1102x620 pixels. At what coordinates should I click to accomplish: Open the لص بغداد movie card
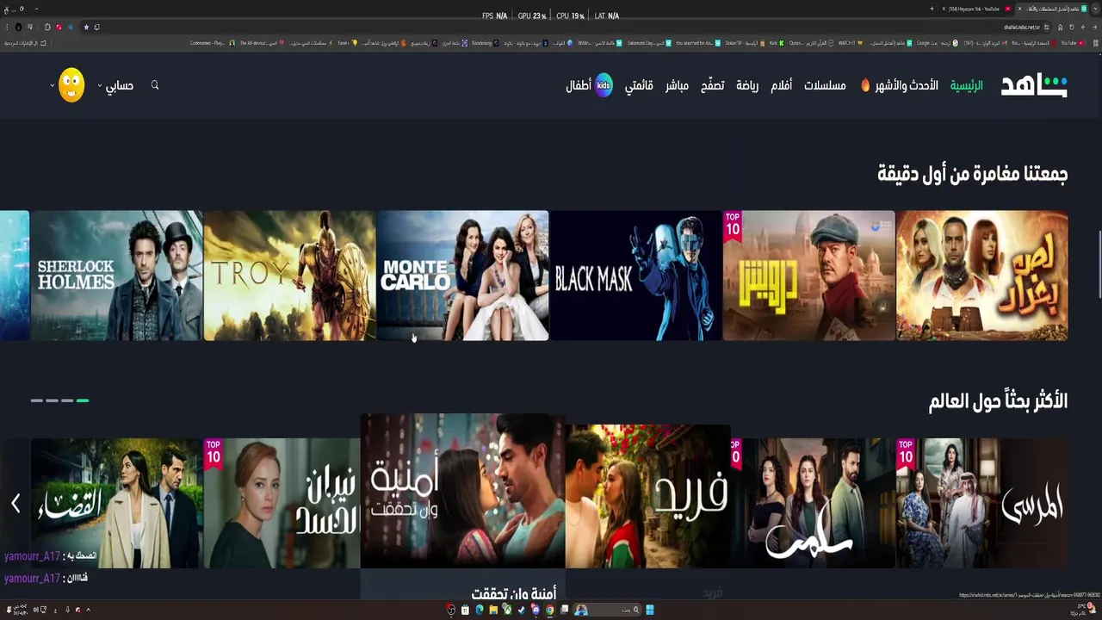[982, 276]
